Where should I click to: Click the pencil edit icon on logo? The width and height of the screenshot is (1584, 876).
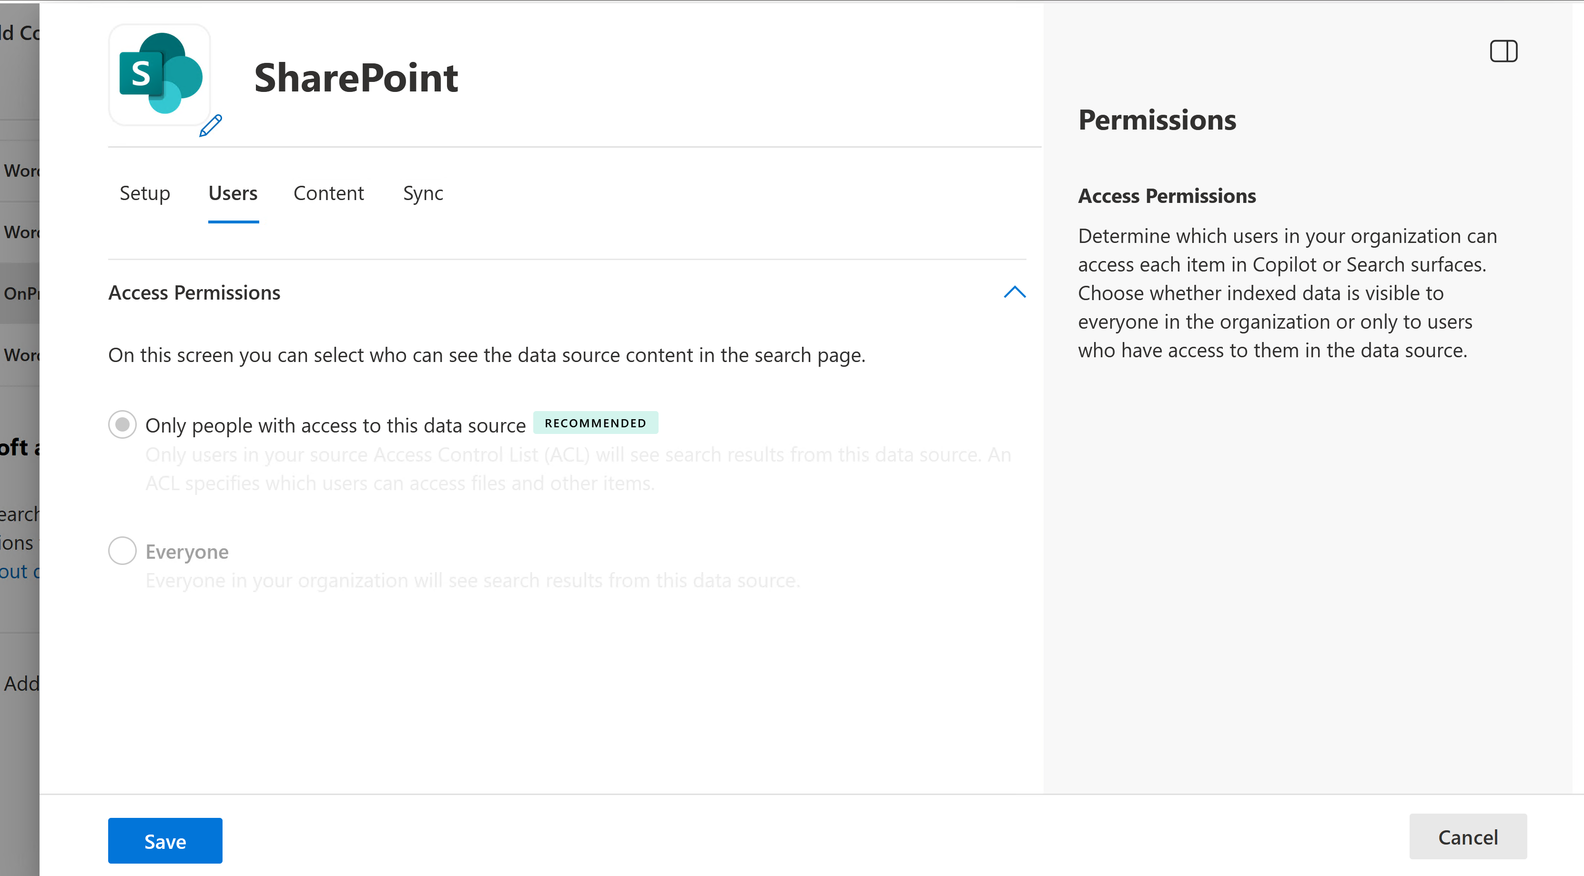(210, 126)
